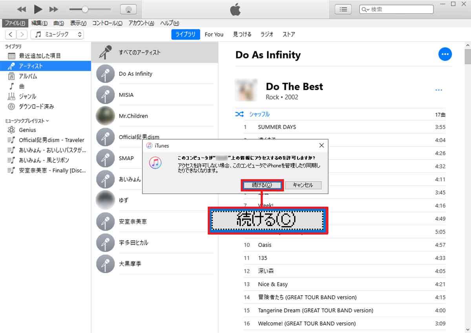
Task: Click キャンセル in the iTunes dialog
Action: coord(303,185)
